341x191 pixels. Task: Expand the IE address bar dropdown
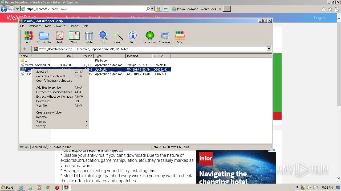(x=152, y=9)
